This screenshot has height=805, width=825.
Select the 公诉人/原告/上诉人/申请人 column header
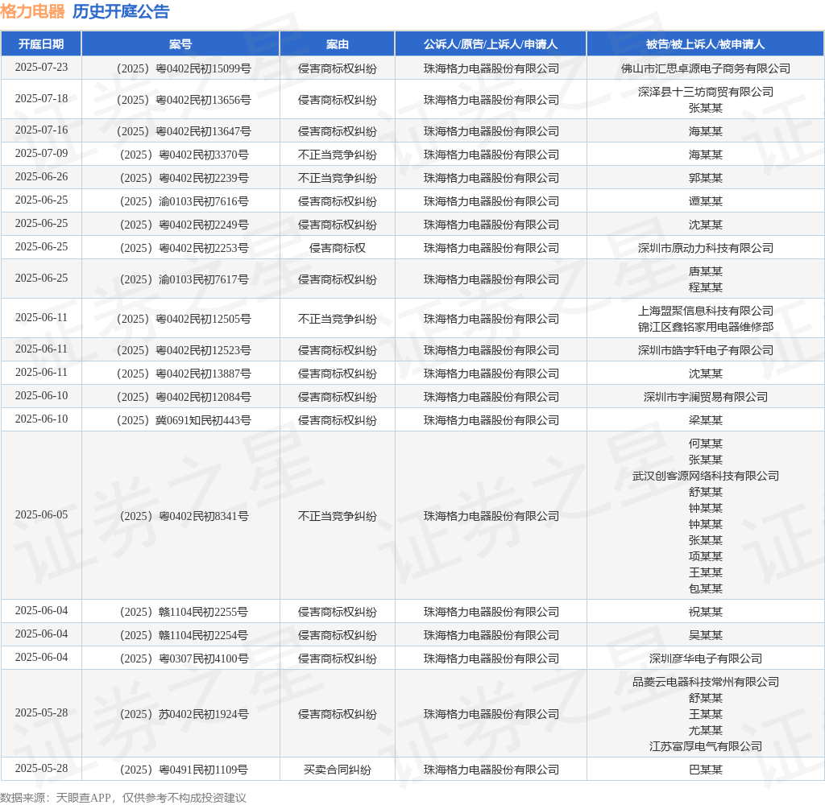click(491, 44)
